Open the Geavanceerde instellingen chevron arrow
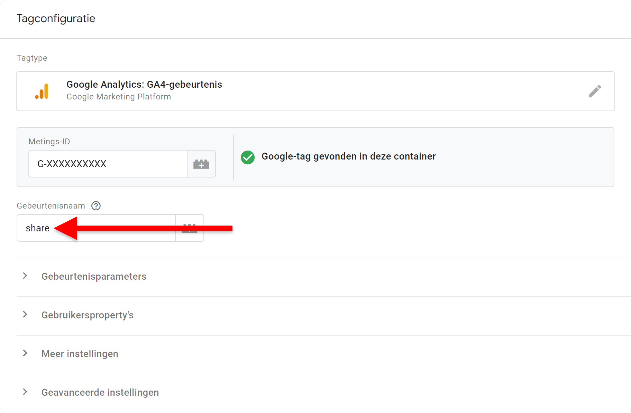The width and height of the screenshot is (631, 413). (x=25, y=392)
